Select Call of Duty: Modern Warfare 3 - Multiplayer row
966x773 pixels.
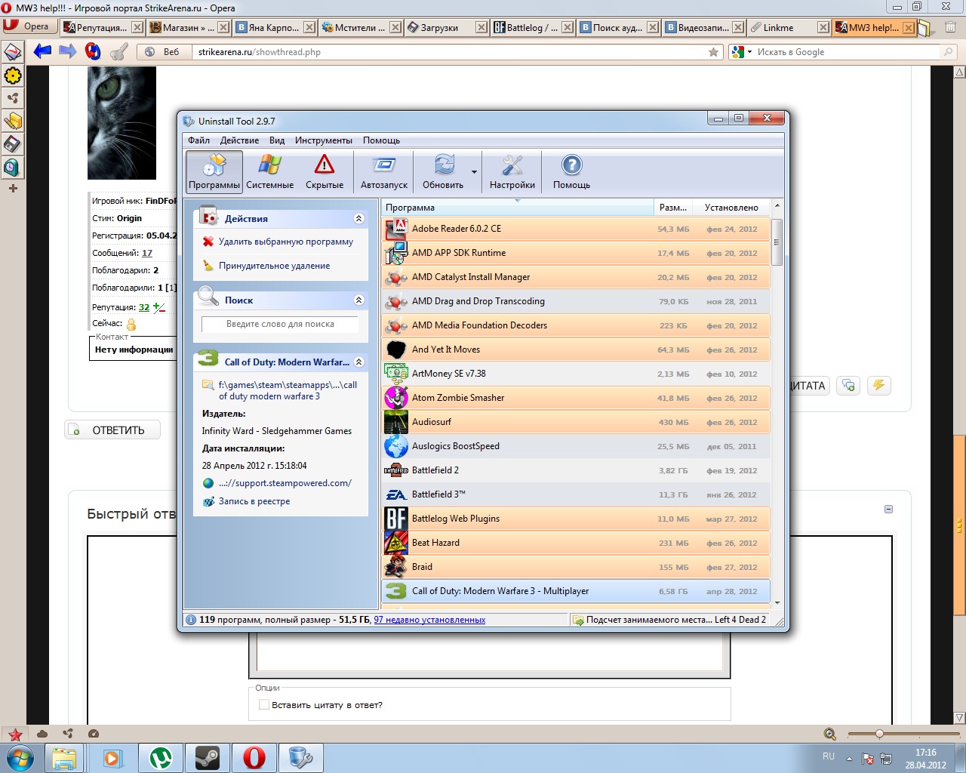[x=576, y=591]
